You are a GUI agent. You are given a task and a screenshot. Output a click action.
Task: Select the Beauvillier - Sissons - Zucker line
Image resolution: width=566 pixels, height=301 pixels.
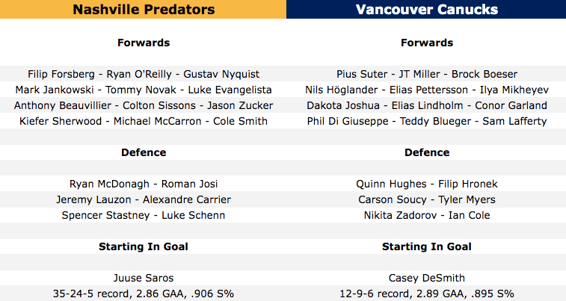tap(144, 105)
